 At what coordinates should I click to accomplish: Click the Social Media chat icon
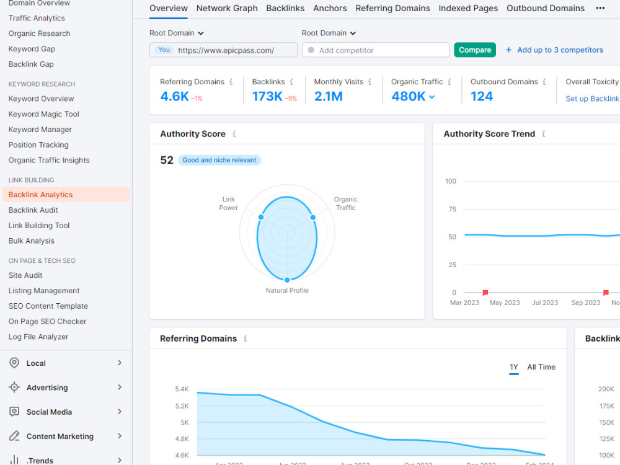point(14,412)
